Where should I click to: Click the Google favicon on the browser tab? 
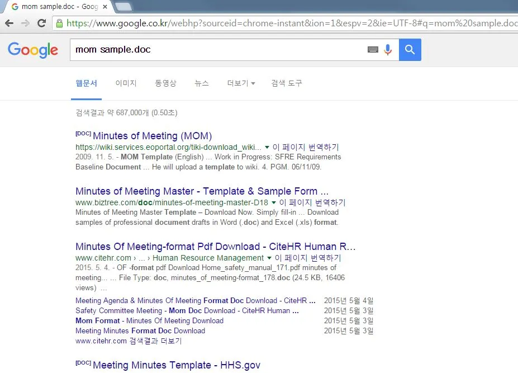[x=15, y=7]
